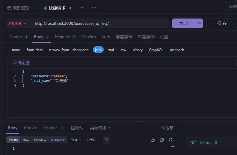The image size is (237, 155).
Task: Search the response with magnifier icon
Action: (171, 140)
